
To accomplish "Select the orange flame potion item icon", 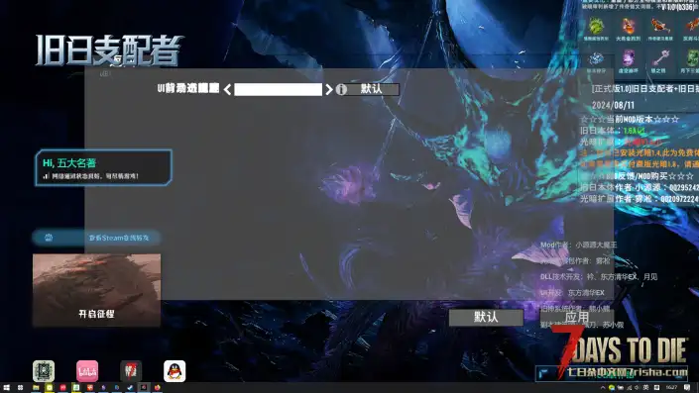I will (629, 27).
